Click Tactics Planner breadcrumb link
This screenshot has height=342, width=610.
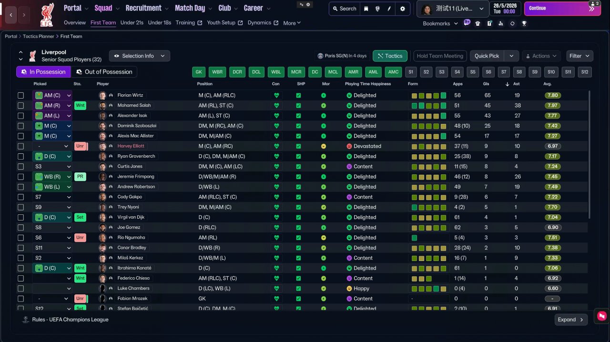pyautogui.click(x=38, y=36)
